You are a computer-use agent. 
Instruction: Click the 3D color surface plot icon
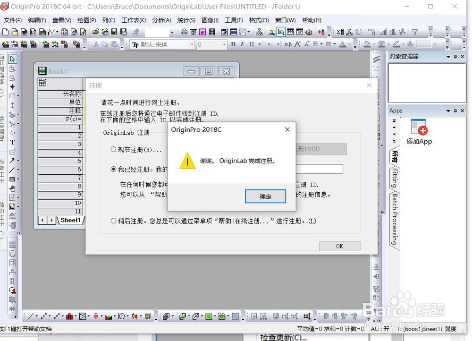pos(182,316)
